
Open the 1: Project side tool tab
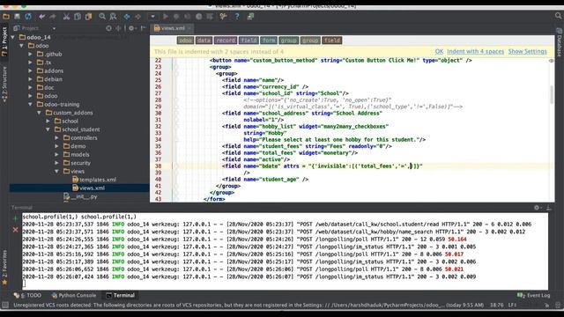click(x=4, y=41)
